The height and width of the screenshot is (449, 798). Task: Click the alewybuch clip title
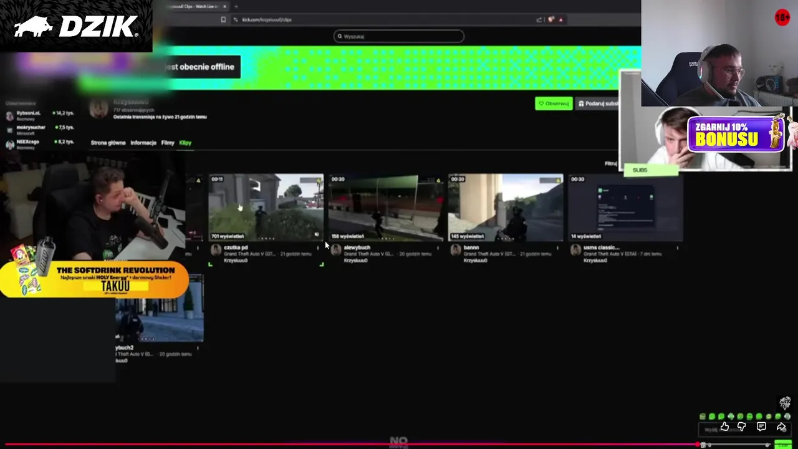point(357,248)
